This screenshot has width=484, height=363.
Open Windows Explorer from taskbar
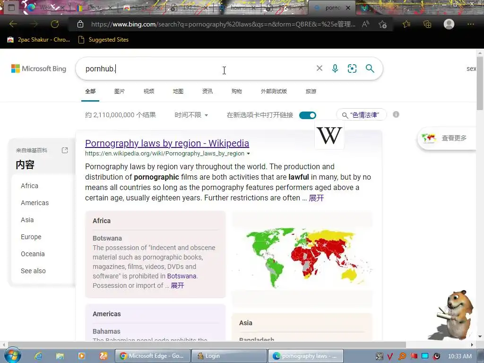(60, 356)
